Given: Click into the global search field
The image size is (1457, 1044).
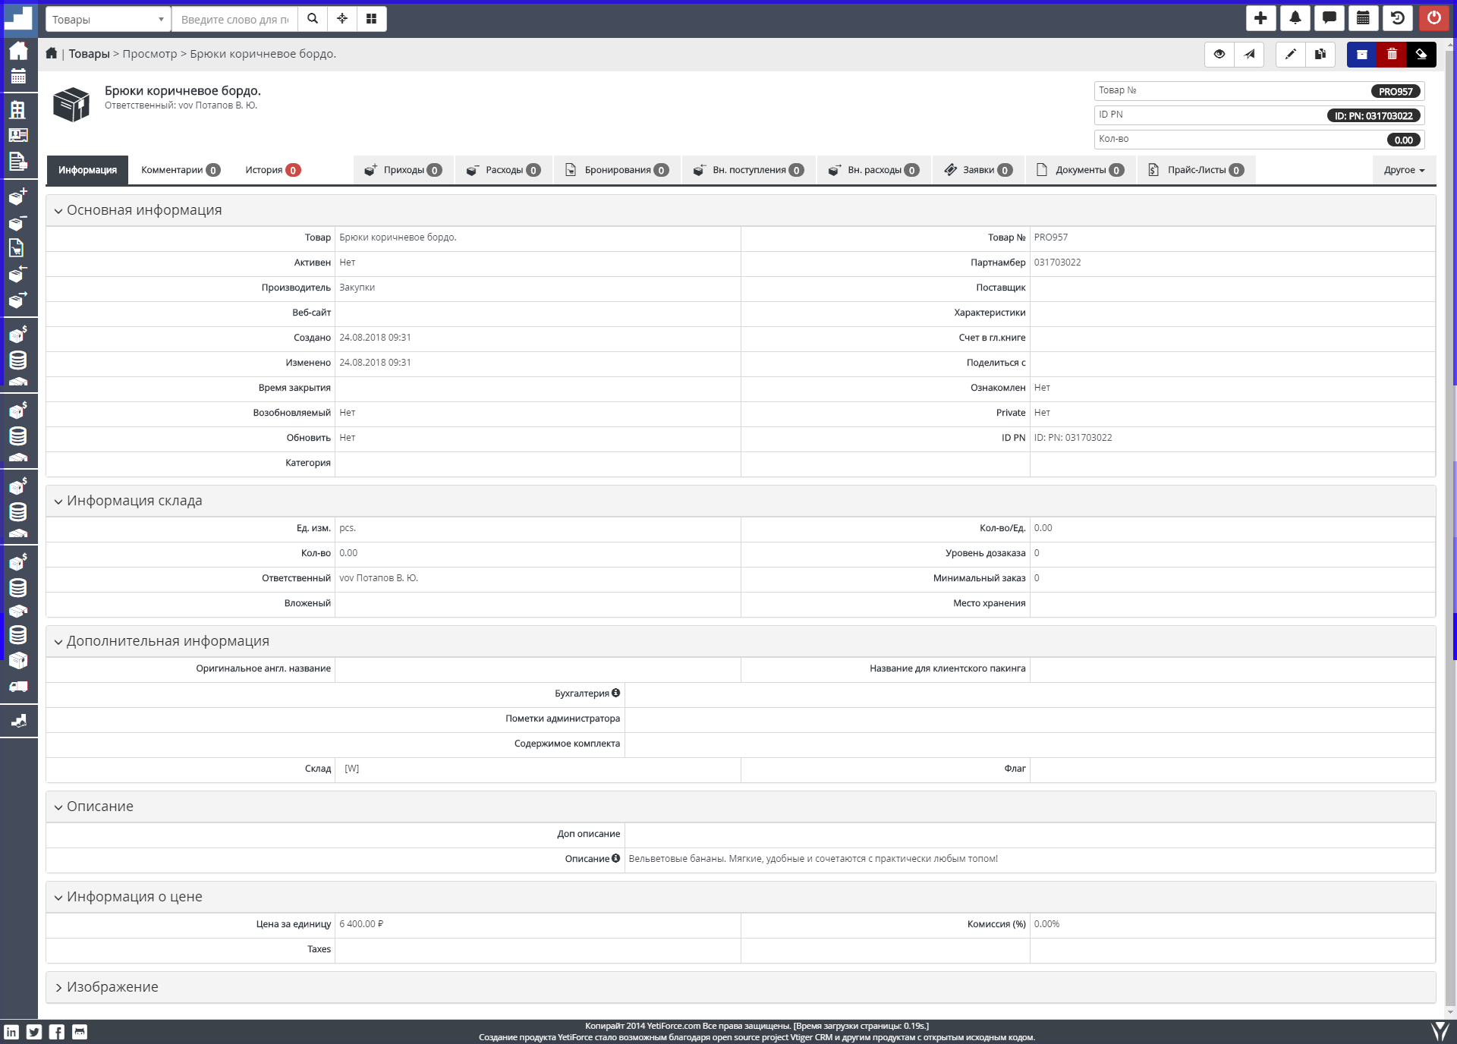Looking at the screenshot, I should click(x=234, y=19).
